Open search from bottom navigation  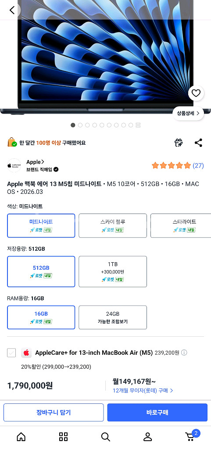(105, 437)
